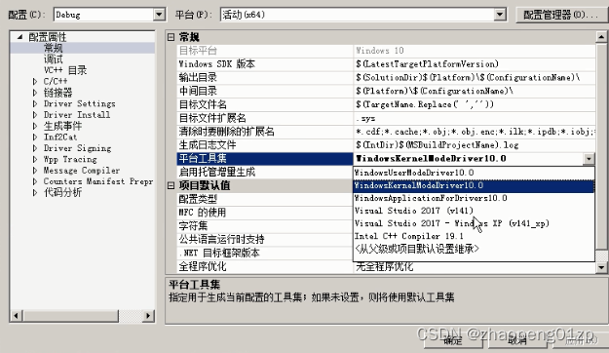Screen dimensions: 609x353
Task: Click the tree panel scroll-left arrow
Action: (16, 316)
